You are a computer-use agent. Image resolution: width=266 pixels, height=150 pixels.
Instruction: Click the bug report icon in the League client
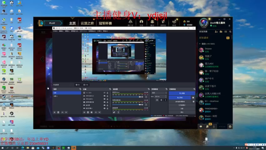230,127
